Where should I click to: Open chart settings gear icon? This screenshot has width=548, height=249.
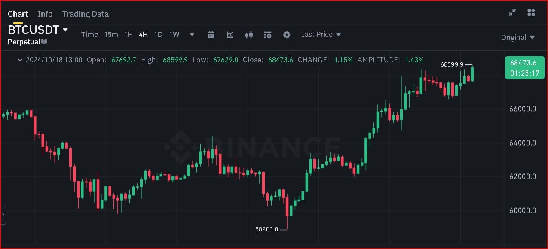287,35
